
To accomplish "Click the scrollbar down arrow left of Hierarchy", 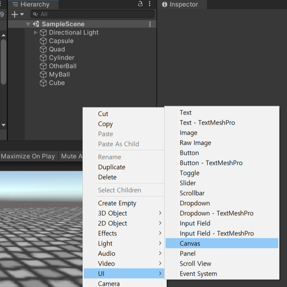I will (x=3, y=125).
